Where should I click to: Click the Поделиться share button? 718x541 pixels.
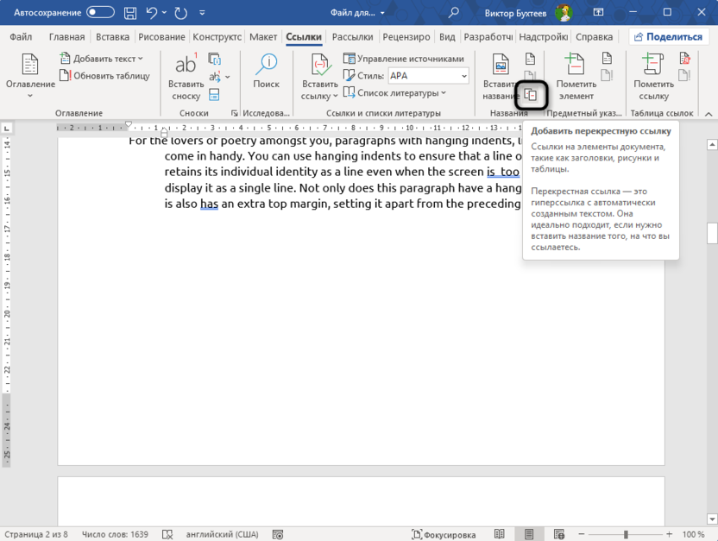pos(668,37)
